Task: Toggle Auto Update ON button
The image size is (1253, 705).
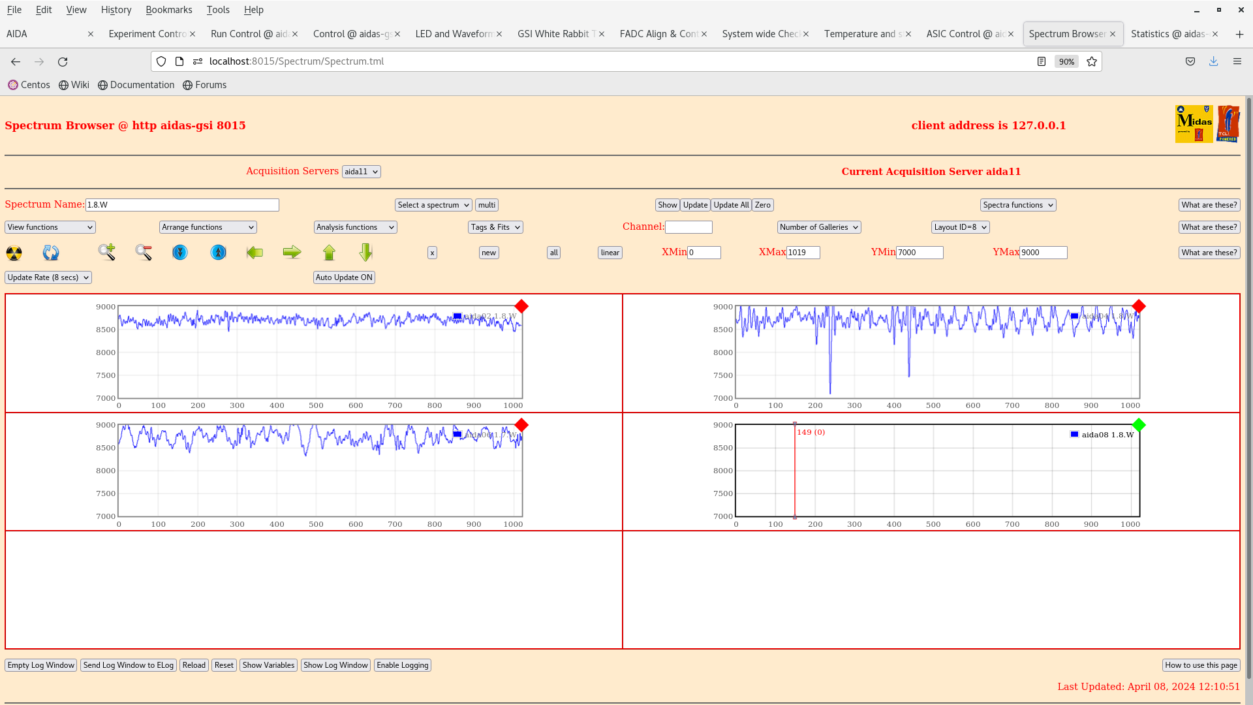Action: click(x=343, y=276)
